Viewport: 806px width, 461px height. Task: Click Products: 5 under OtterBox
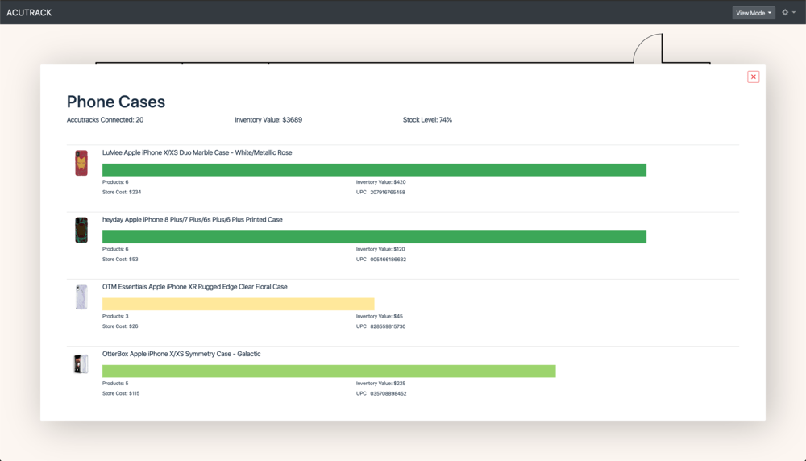(x=115, y=384)
